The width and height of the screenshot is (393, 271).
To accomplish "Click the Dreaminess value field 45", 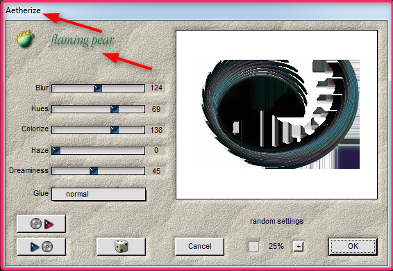I will tap(156, 171).
